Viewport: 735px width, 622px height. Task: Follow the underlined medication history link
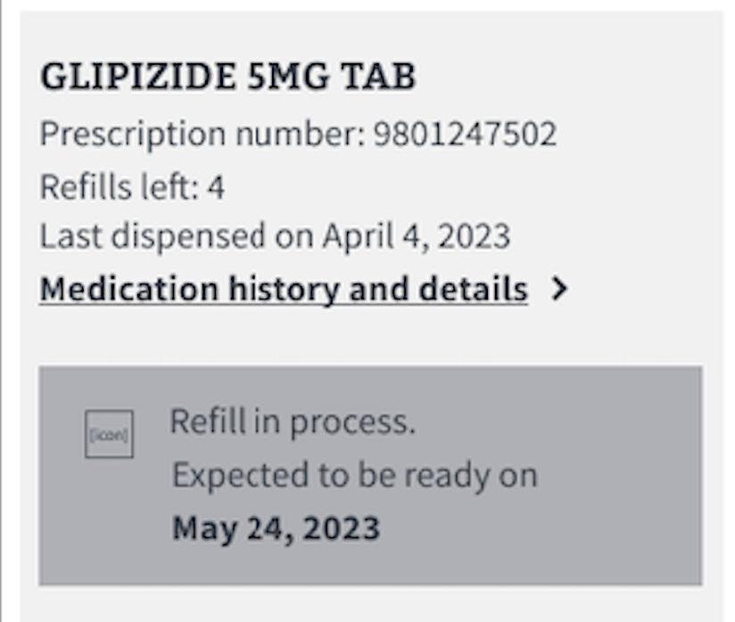tap(281, 289)
